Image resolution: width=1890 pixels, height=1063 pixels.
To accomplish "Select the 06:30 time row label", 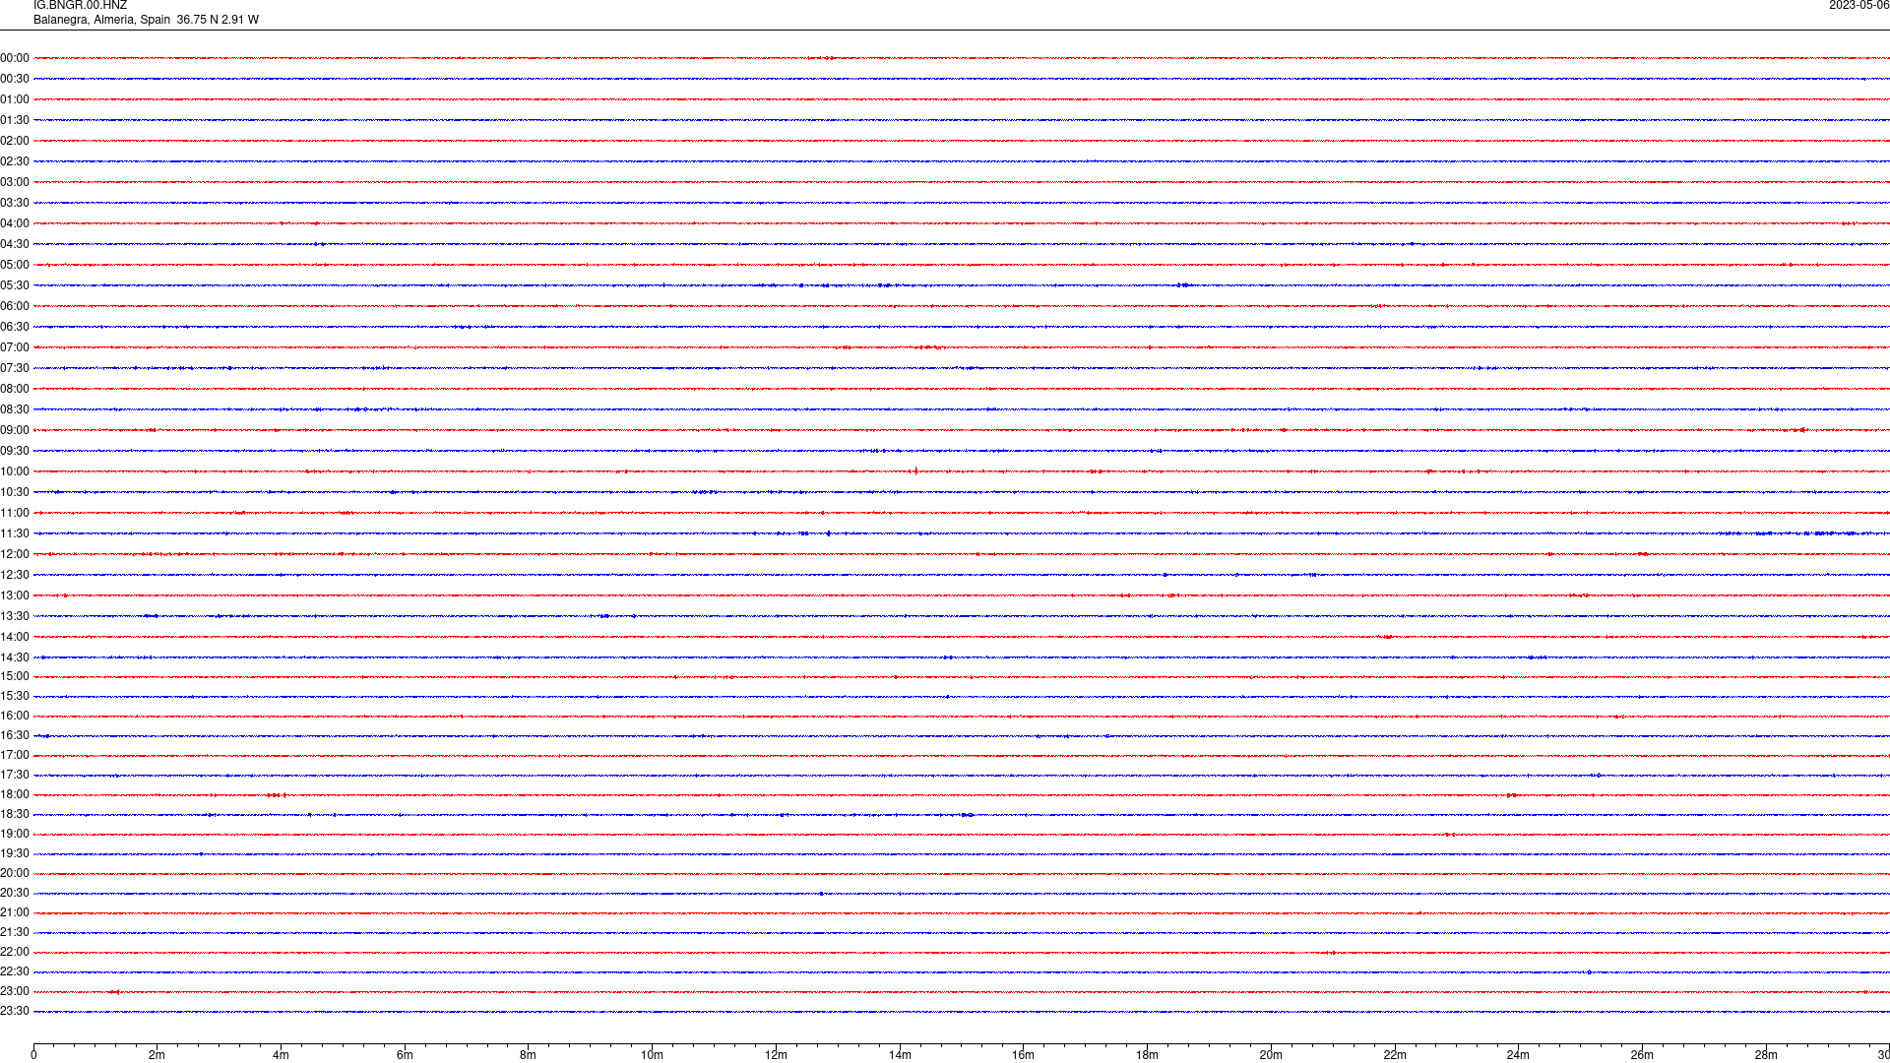I will point(15,327).
